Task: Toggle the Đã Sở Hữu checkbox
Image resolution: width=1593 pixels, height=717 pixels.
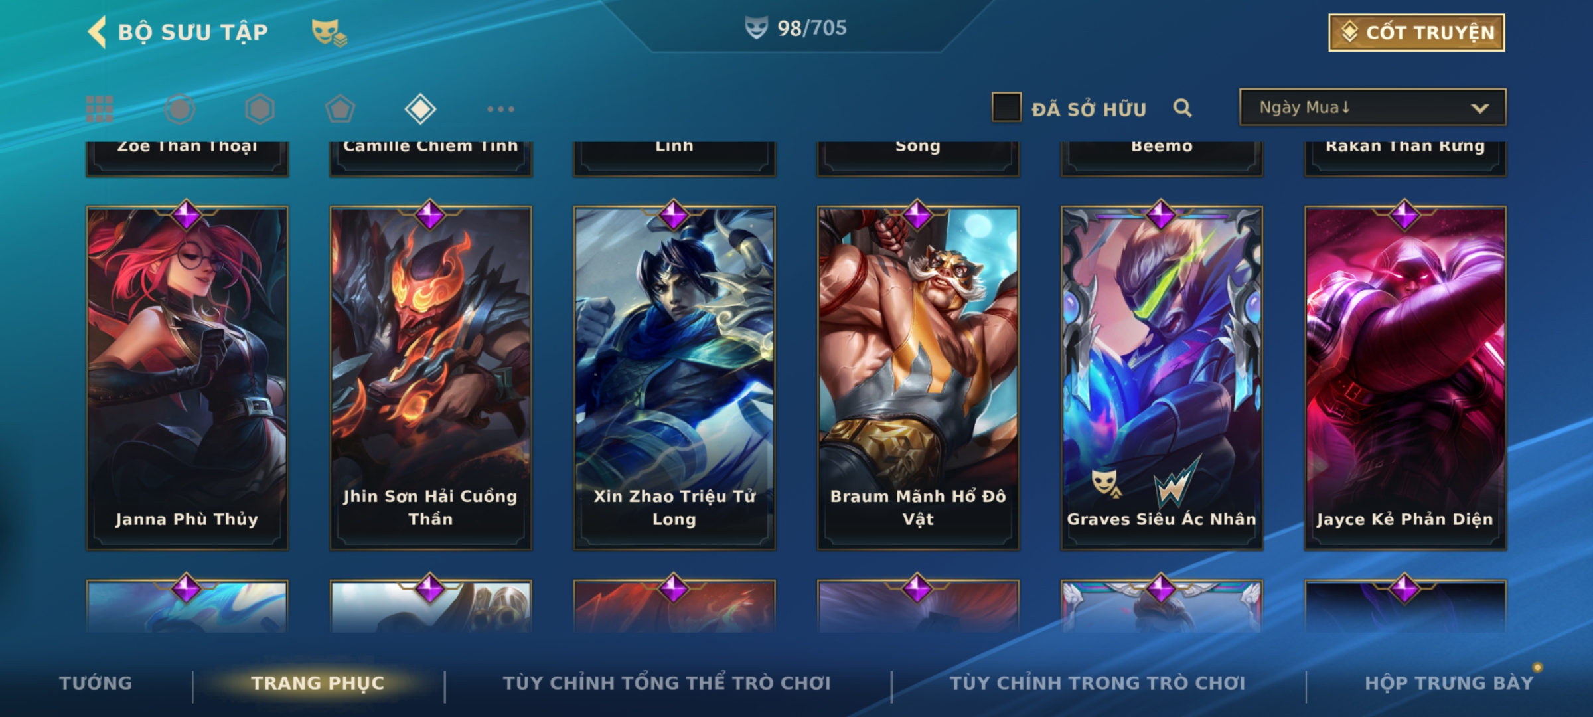Action: pyautogui.click(x=1006, y=108)
